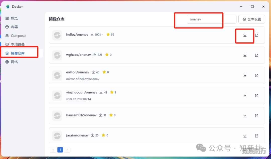Open yinzhuoqun/onenav external link icon

point(257,95)
